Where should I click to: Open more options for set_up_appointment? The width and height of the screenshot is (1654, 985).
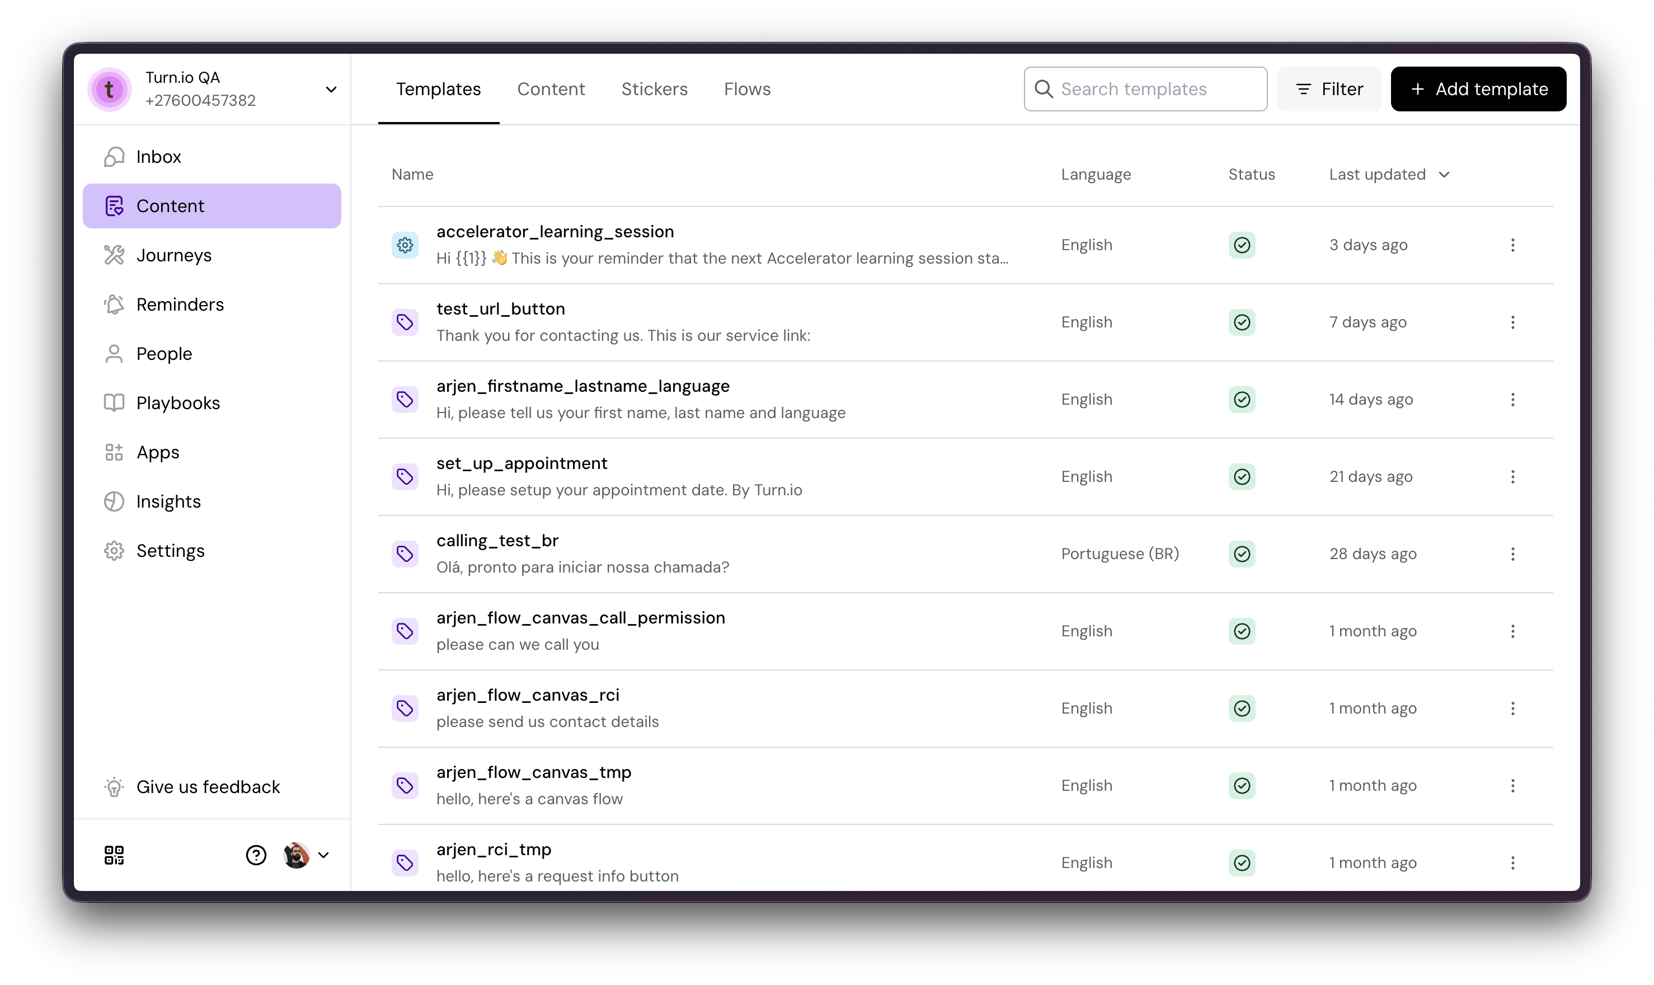click(x=1512, y=477)
